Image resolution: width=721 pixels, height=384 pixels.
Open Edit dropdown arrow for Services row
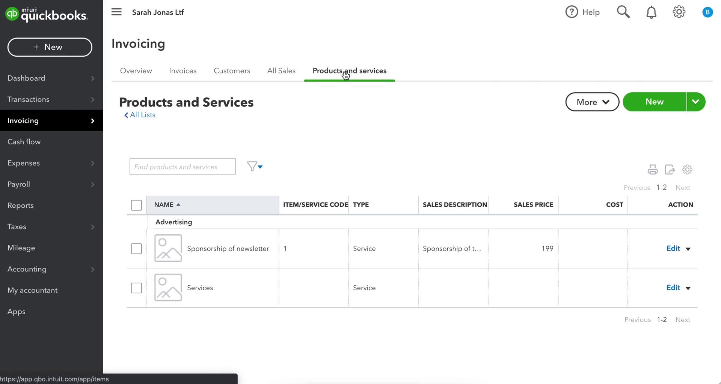coord(688,288)
